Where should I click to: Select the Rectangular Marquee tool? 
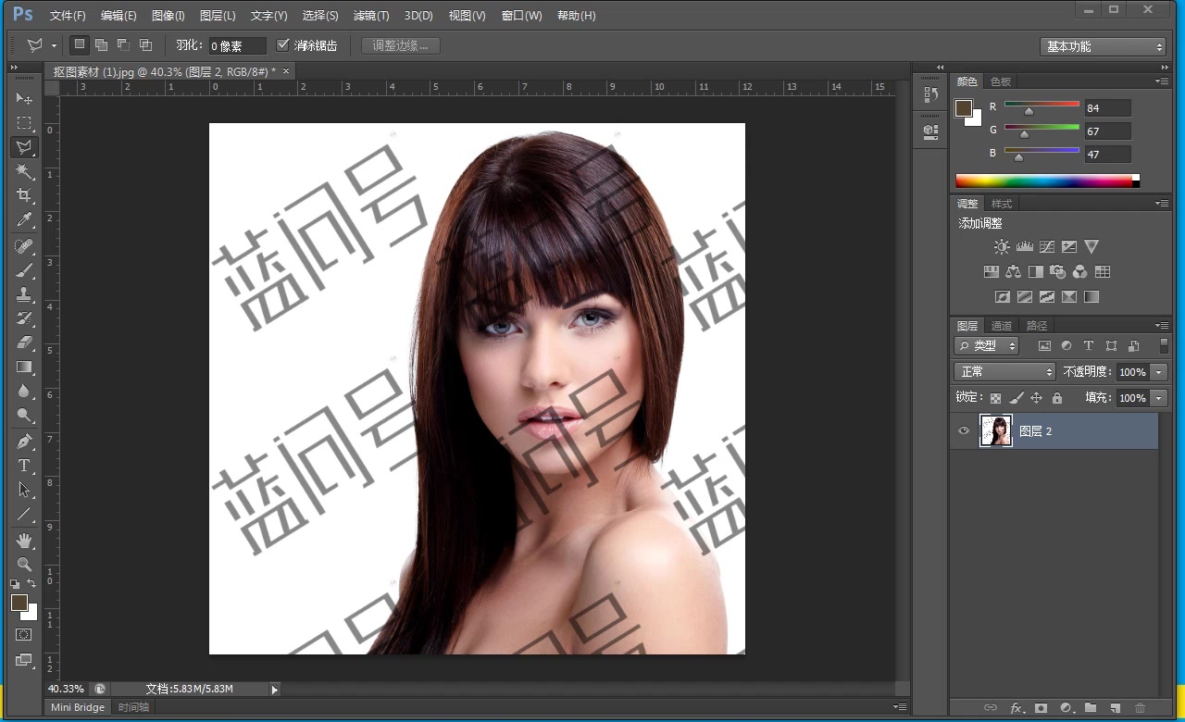tap(24, 123)
